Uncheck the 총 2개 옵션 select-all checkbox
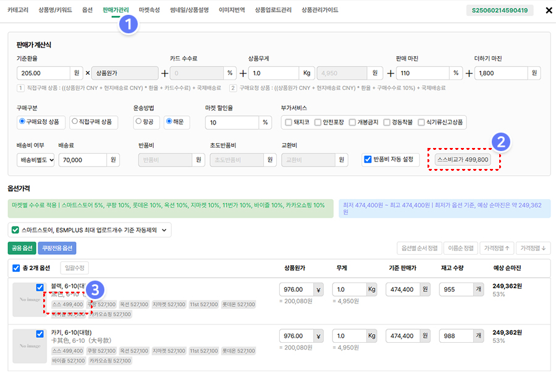Image resolution: width=556 pixels, height=378 pixels. click(x=16, y=268)
